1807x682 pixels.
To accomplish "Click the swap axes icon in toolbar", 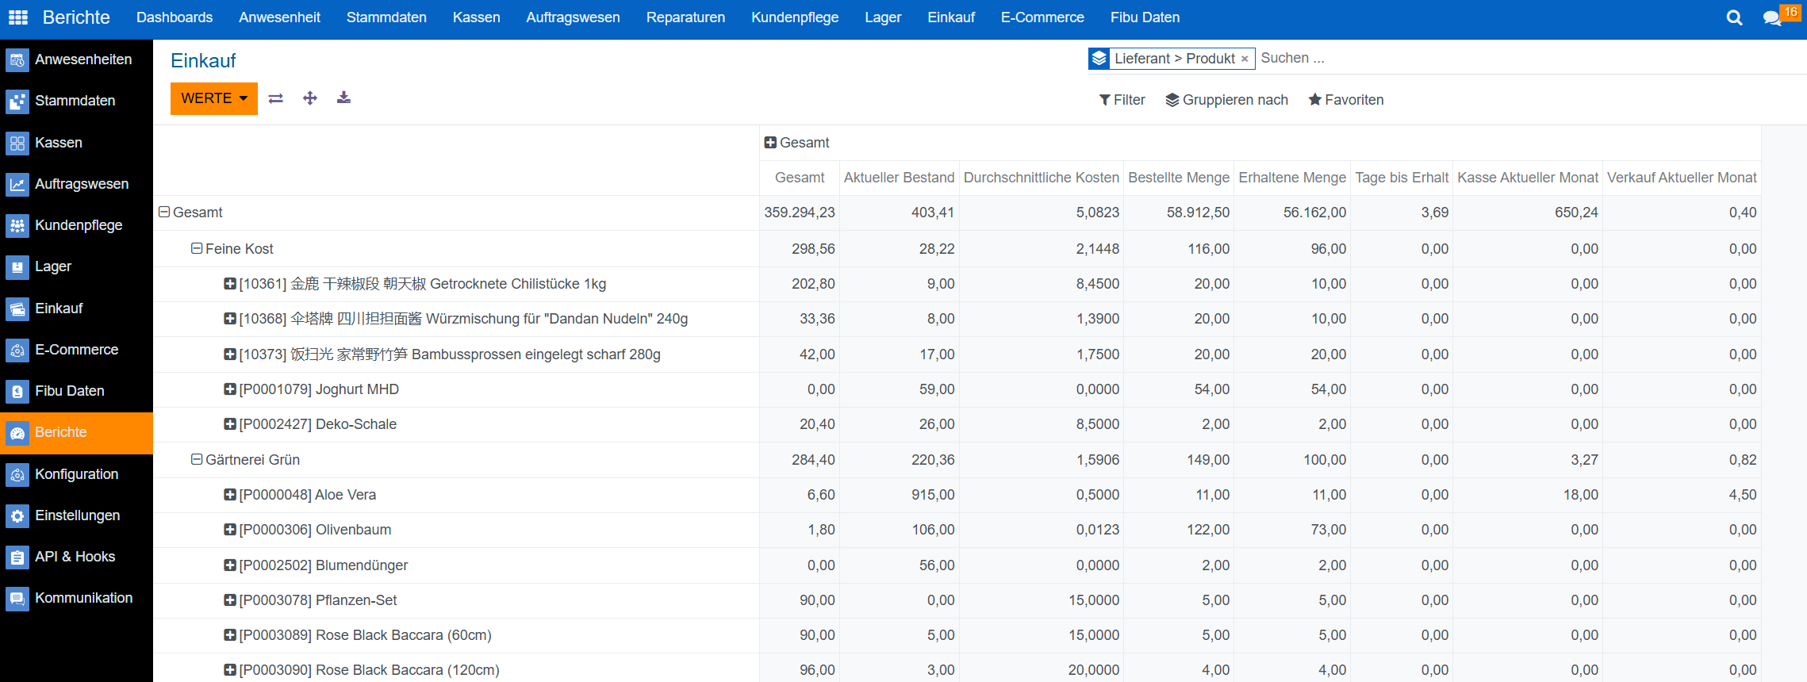I will pos(275,98).
